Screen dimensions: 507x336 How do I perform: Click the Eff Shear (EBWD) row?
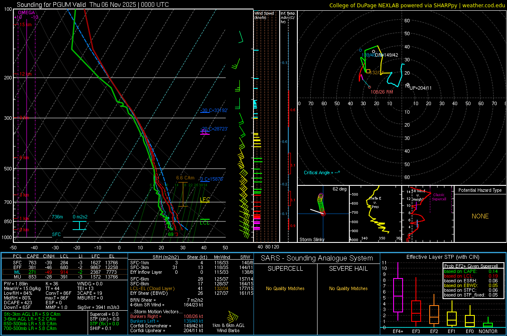[192, 293]
